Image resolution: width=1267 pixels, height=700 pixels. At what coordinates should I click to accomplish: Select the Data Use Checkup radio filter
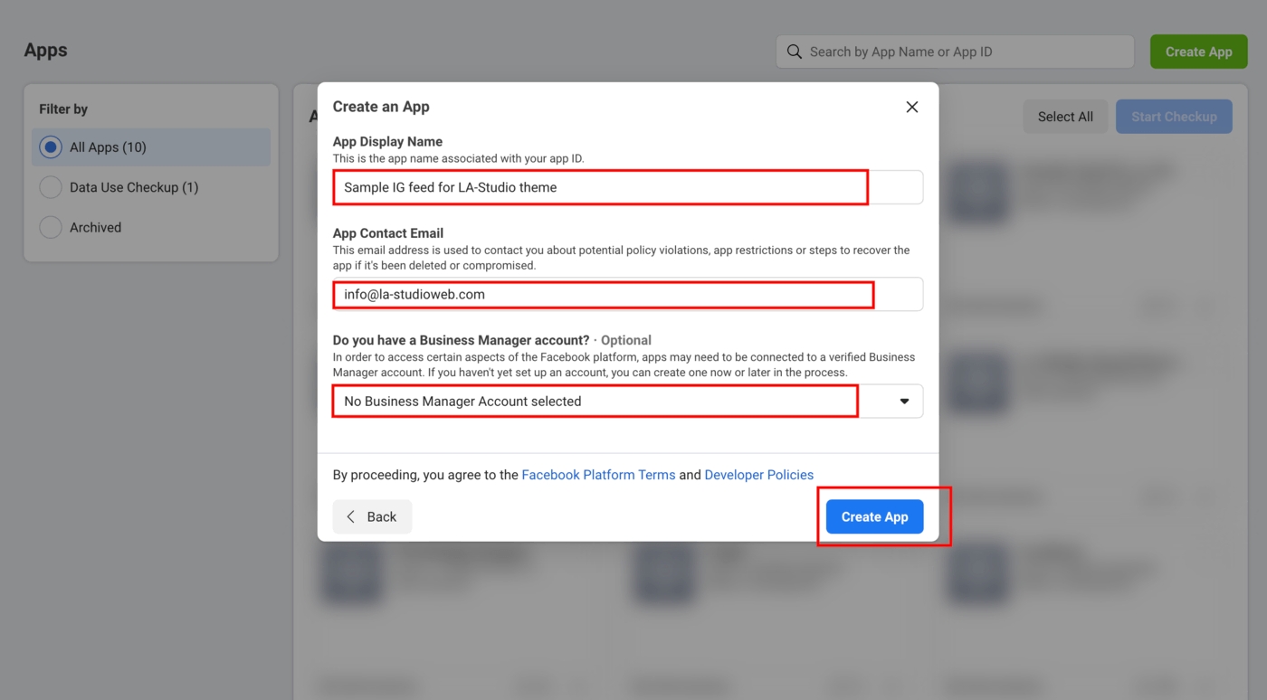[52, 187]
